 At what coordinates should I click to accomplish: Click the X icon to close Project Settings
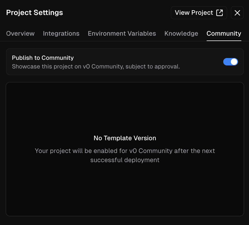click(237, 12)
